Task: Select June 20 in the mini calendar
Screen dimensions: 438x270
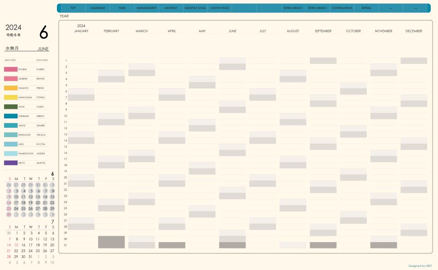Action: pyautogui.click(x=38, y=202)
